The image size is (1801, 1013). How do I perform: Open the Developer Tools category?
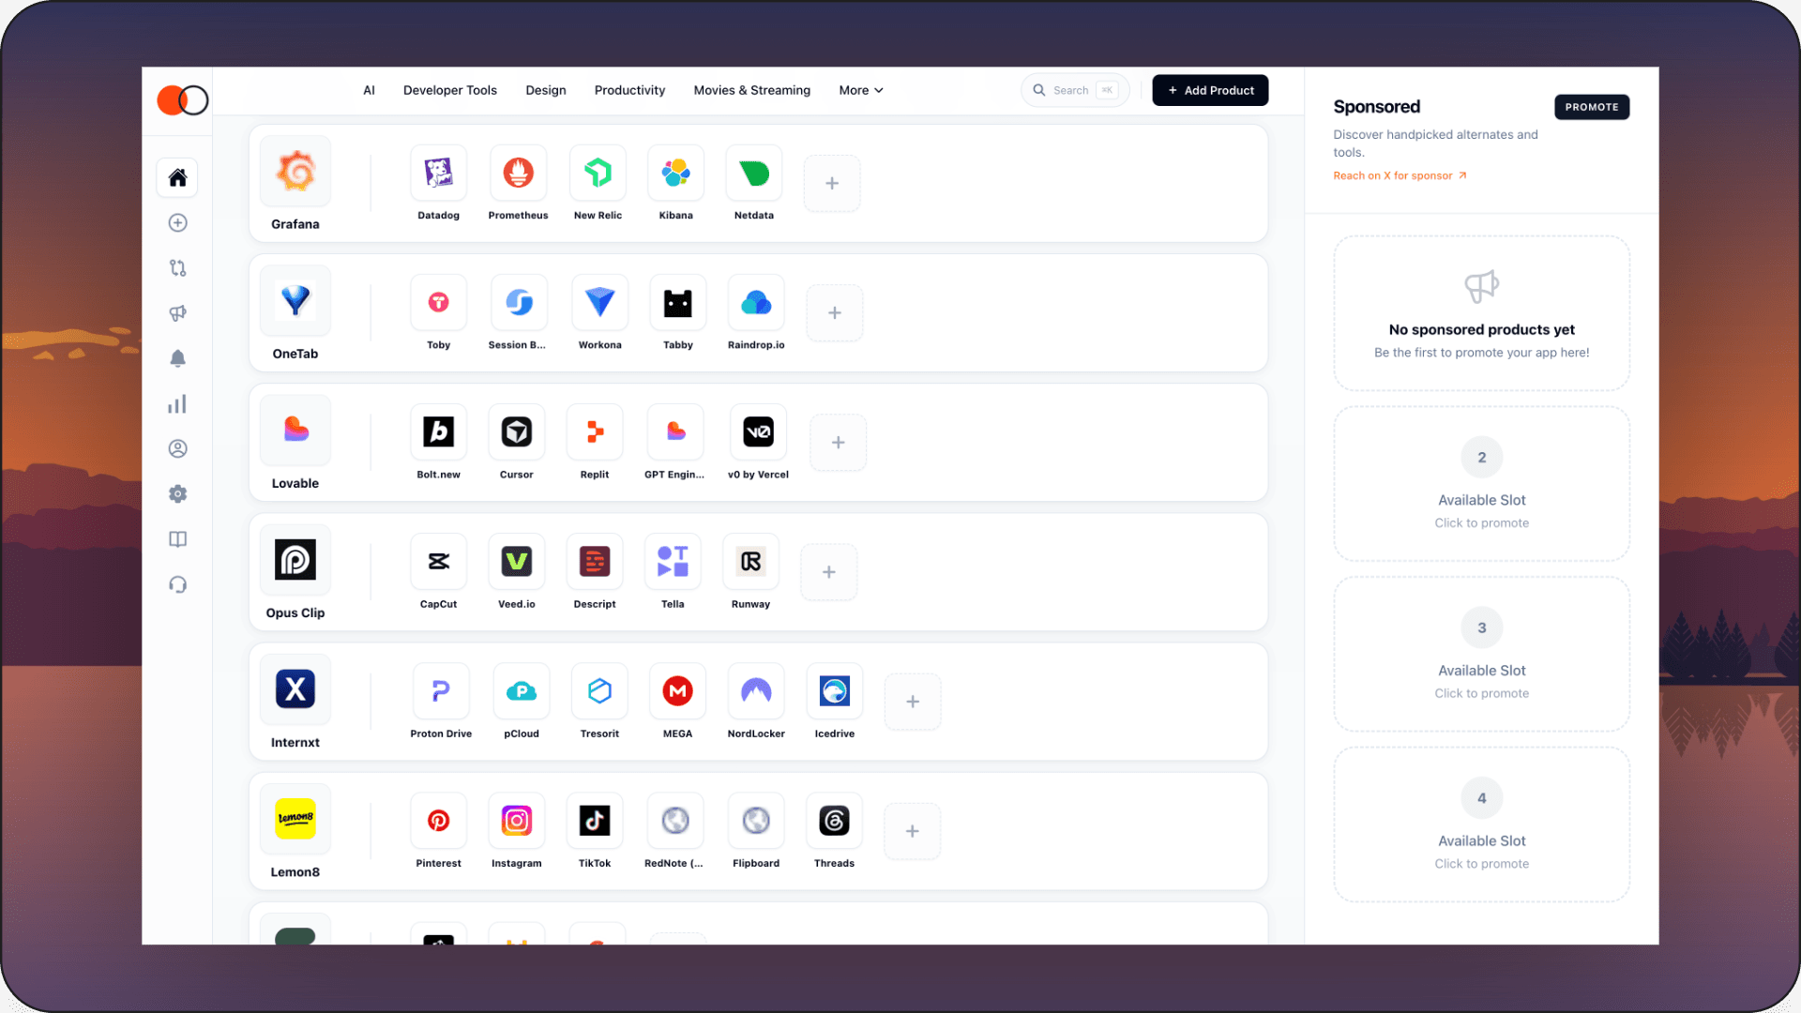coord(450,90)
